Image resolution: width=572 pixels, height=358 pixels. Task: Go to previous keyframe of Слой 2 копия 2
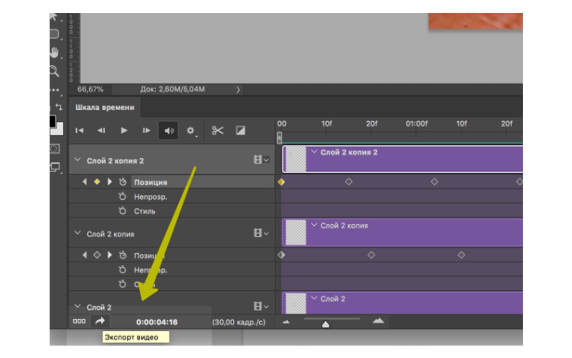(x=85, y=182)
